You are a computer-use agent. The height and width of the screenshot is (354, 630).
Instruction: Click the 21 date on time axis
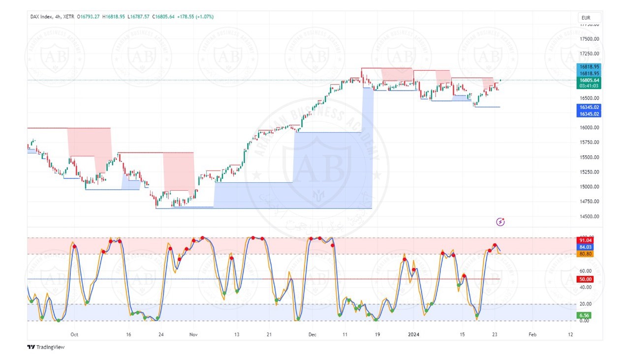tap(269, 334)
